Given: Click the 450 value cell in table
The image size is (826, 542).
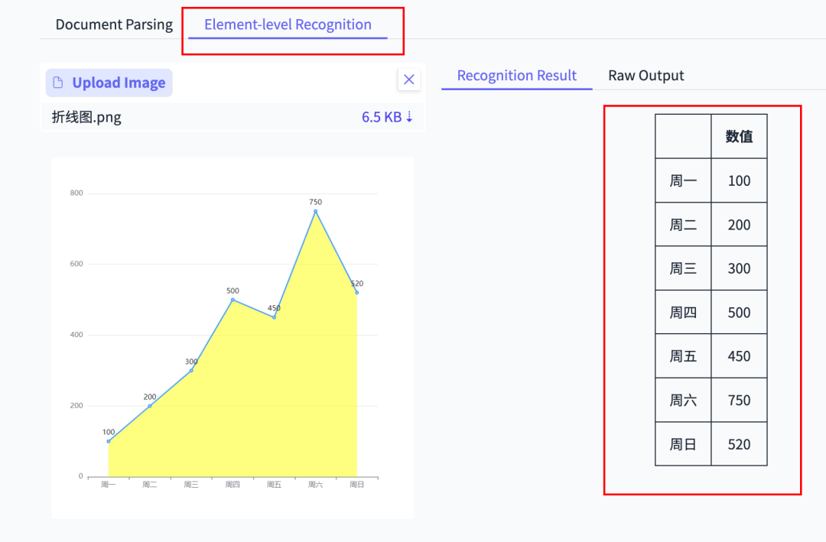Looking at the screenshot, I should coord(739,356).
